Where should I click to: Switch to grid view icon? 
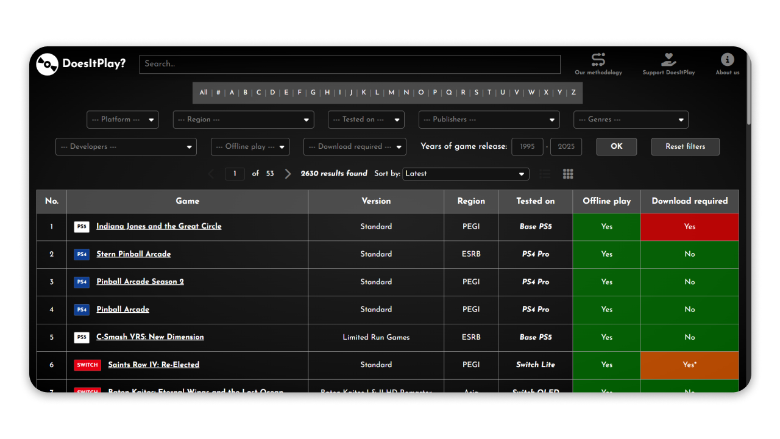click(568, 174)
